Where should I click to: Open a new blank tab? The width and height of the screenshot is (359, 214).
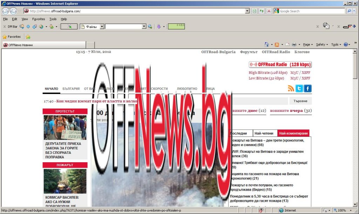pos(90,45)
